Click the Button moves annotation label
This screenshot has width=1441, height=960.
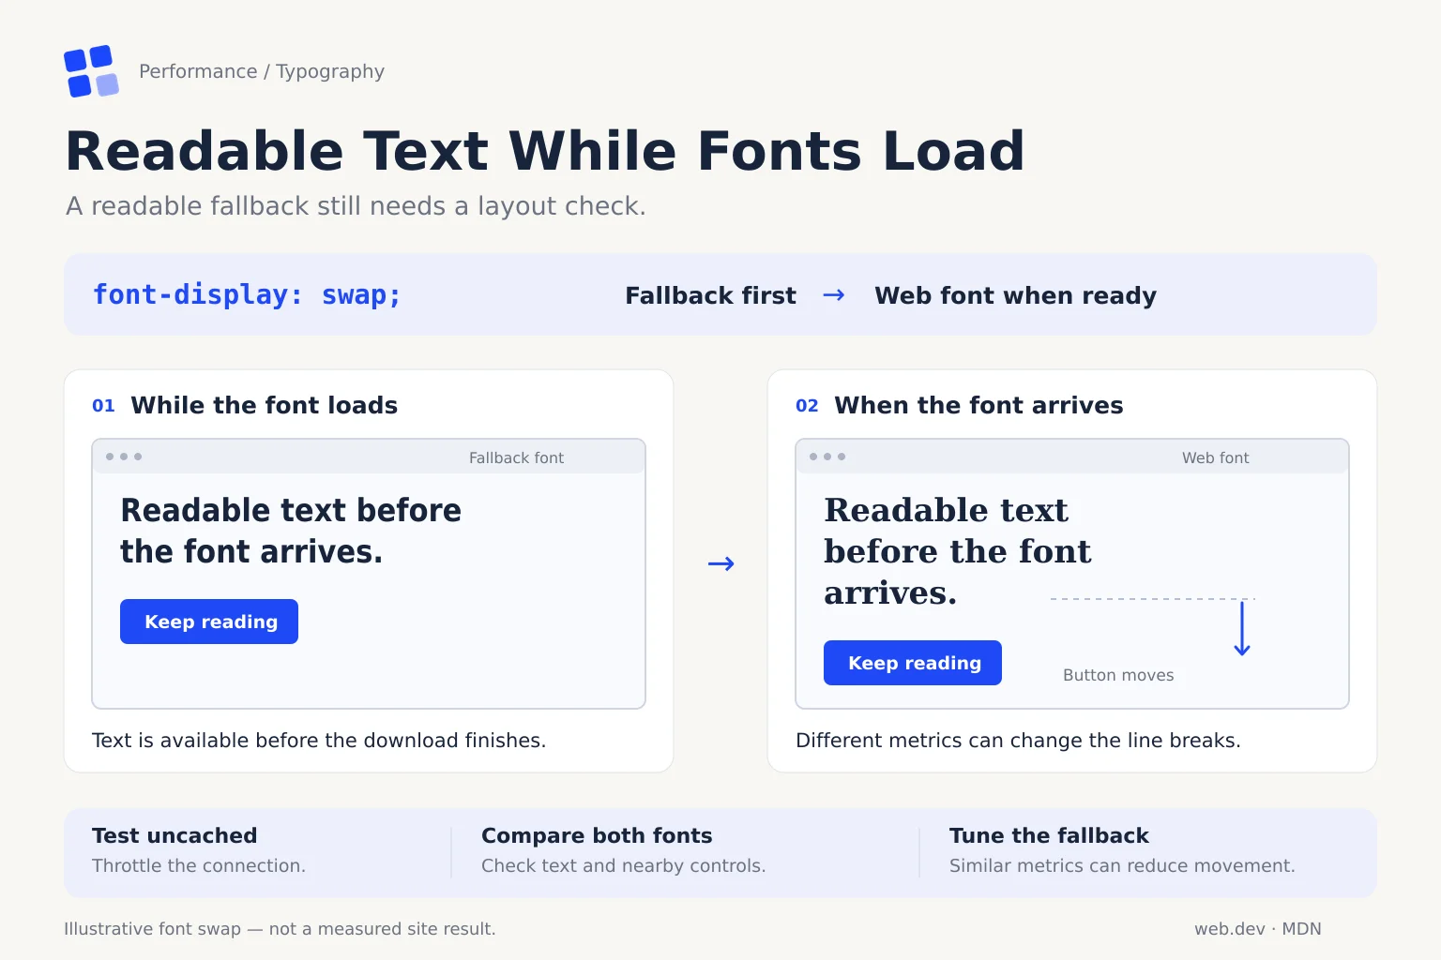[x=1118, y=675]
